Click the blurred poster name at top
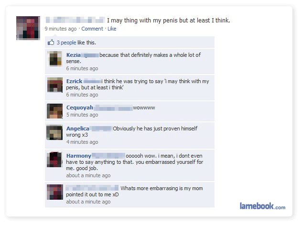 (75, 20)
